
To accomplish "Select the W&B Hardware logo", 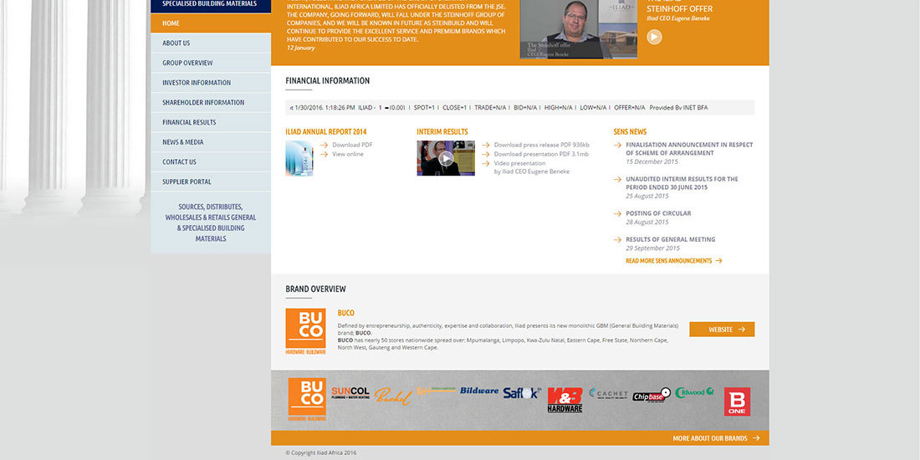I will click(x=565, y=400).
